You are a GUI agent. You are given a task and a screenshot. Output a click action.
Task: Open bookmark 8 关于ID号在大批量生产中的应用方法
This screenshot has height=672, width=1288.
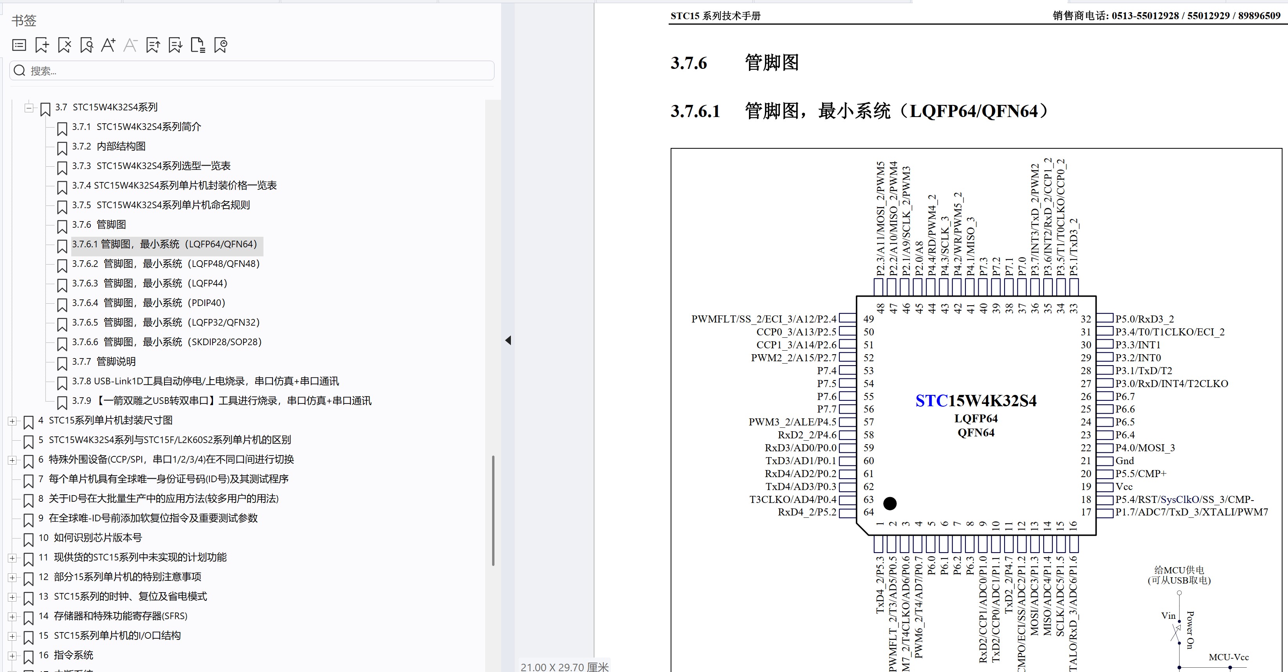[159, 499]
